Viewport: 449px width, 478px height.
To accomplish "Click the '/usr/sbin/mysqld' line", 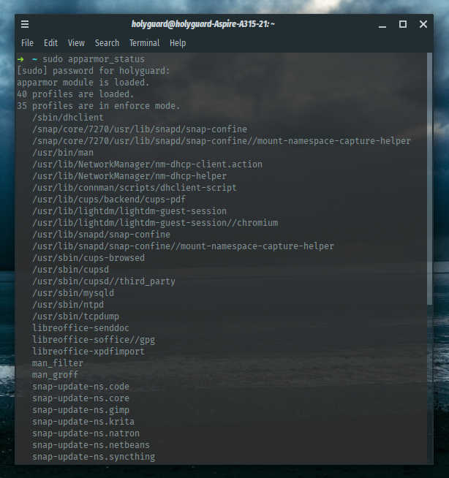I will [x=73, y=292].
